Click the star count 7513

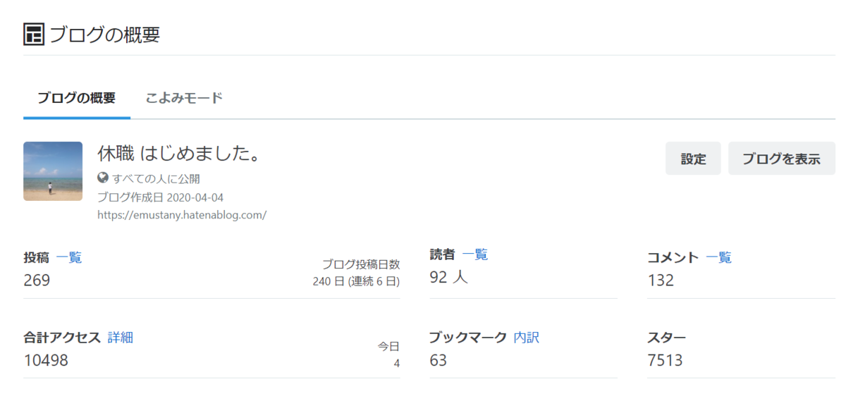(665, 361)
